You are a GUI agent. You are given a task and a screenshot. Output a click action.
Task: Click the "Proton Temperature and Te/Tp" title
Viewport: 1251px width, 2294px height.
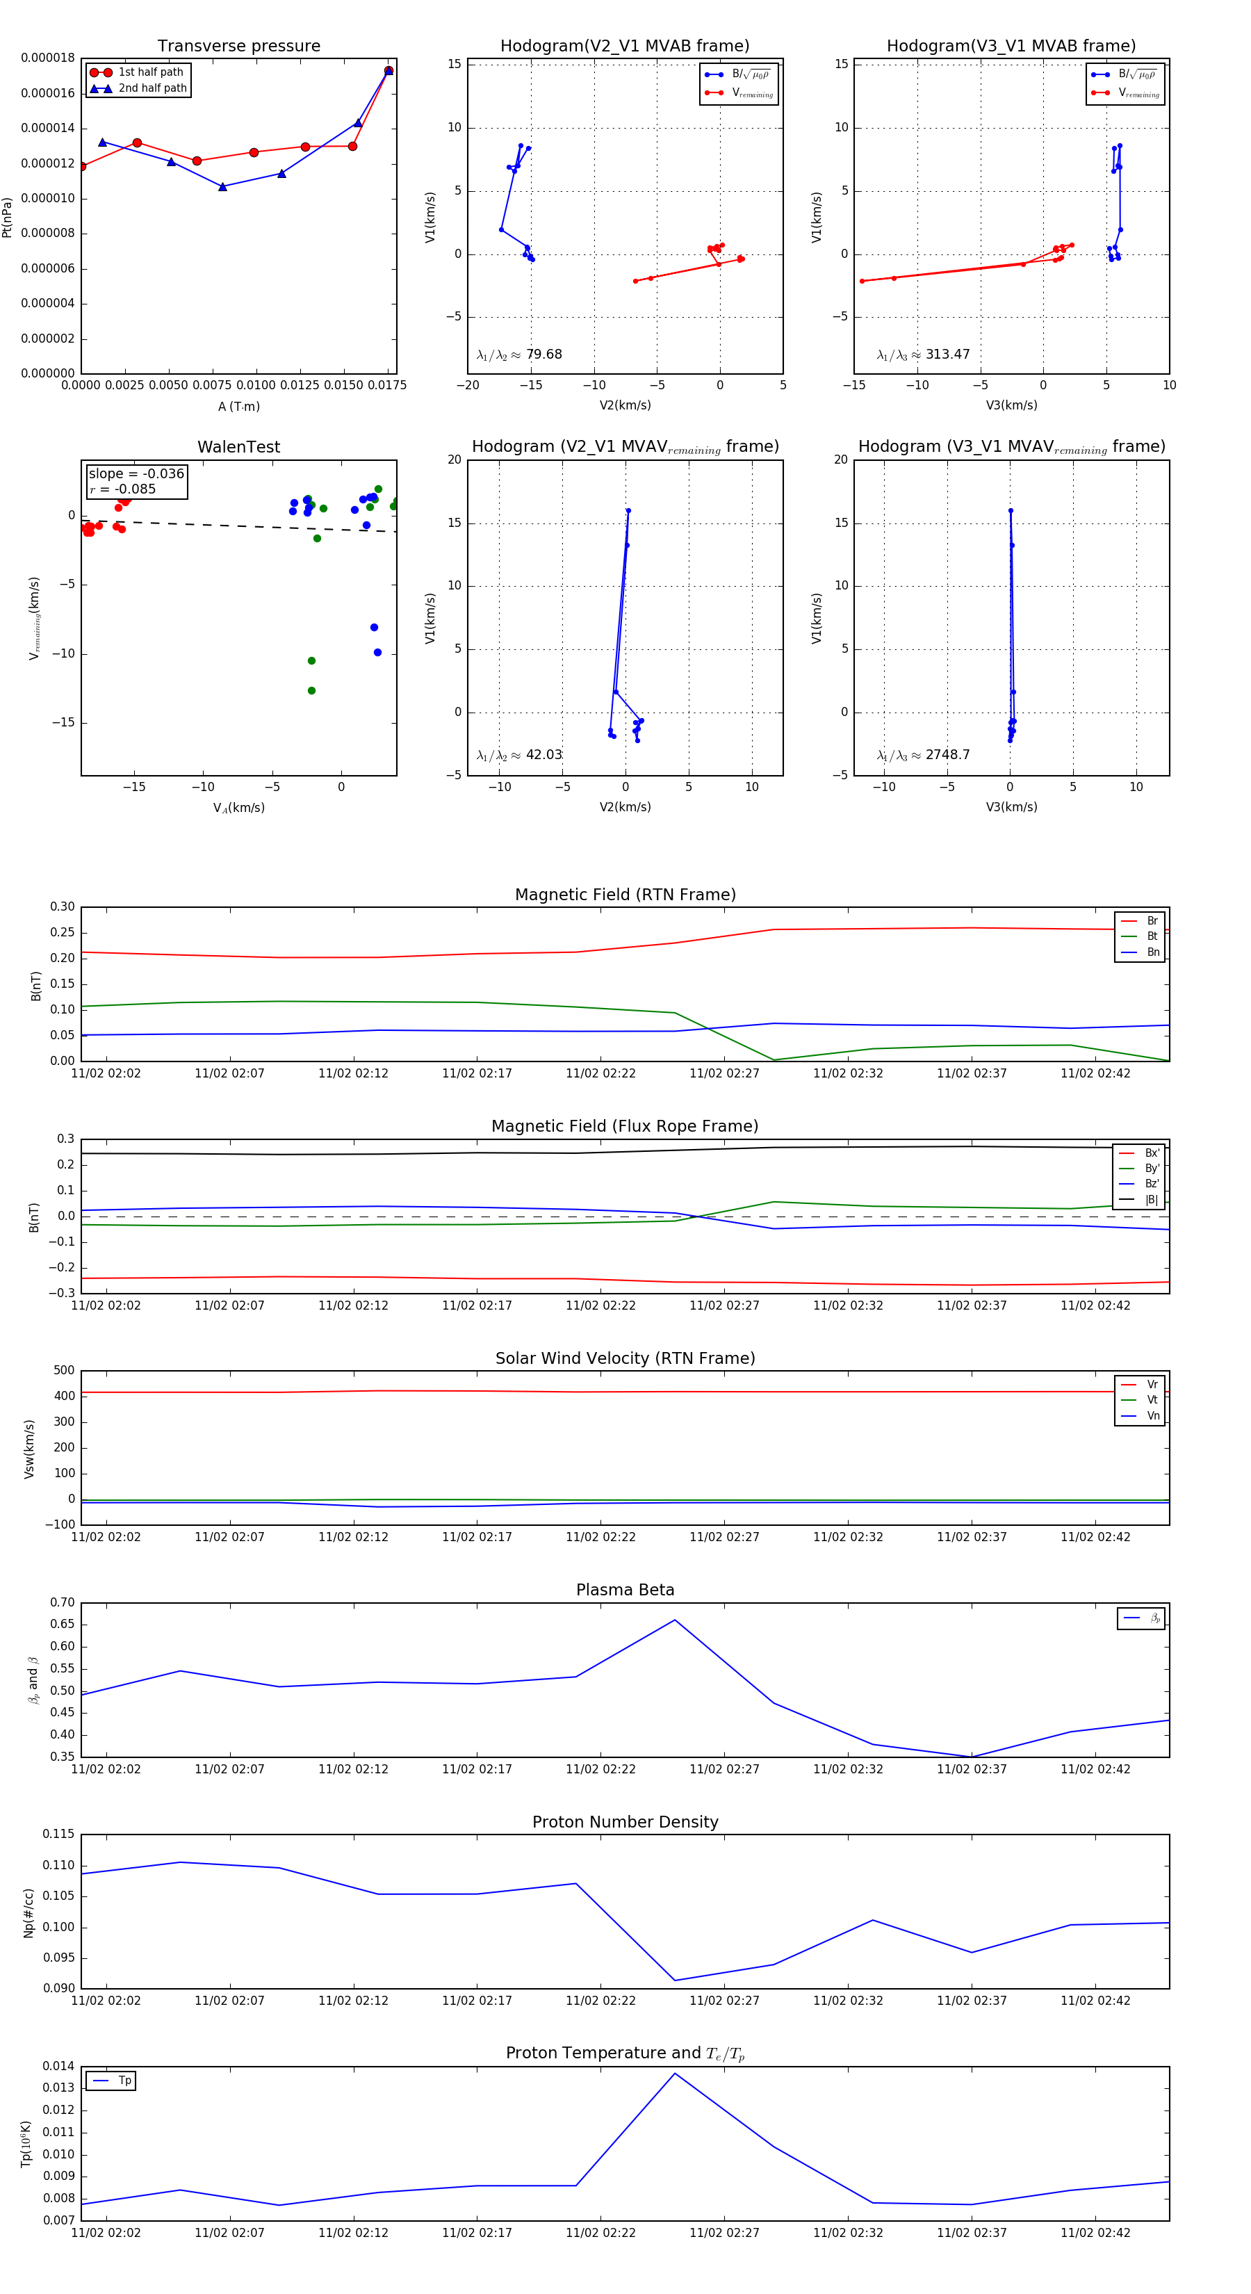click(x=625, y=2053)
